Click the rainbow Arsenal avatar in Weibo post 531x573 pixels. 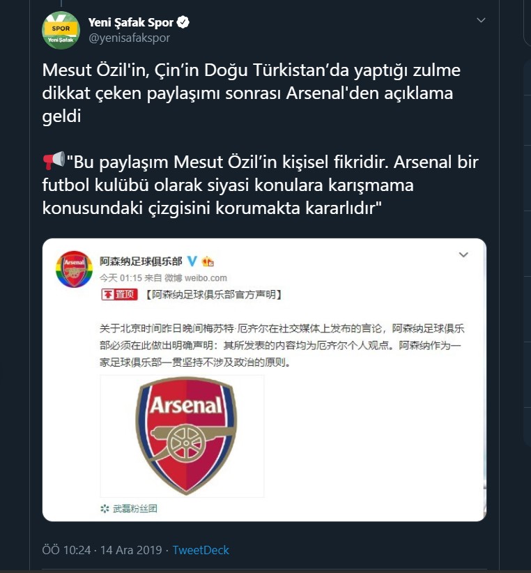click(74, 268)
